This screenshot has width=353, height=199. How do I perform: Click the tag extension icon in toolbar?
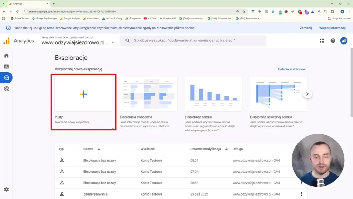coord(260,11)
